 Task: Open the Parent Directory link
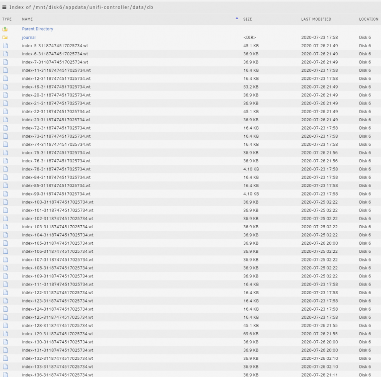(37, 29)
